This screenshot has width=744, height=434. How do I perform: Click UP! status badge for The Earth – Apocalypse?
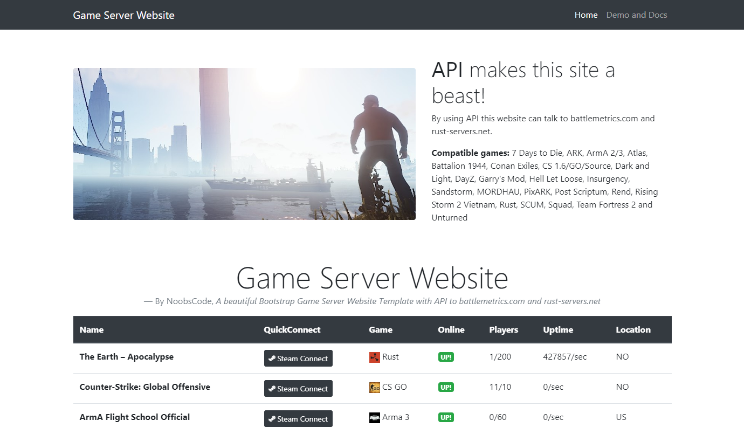(x=446, y=357)
